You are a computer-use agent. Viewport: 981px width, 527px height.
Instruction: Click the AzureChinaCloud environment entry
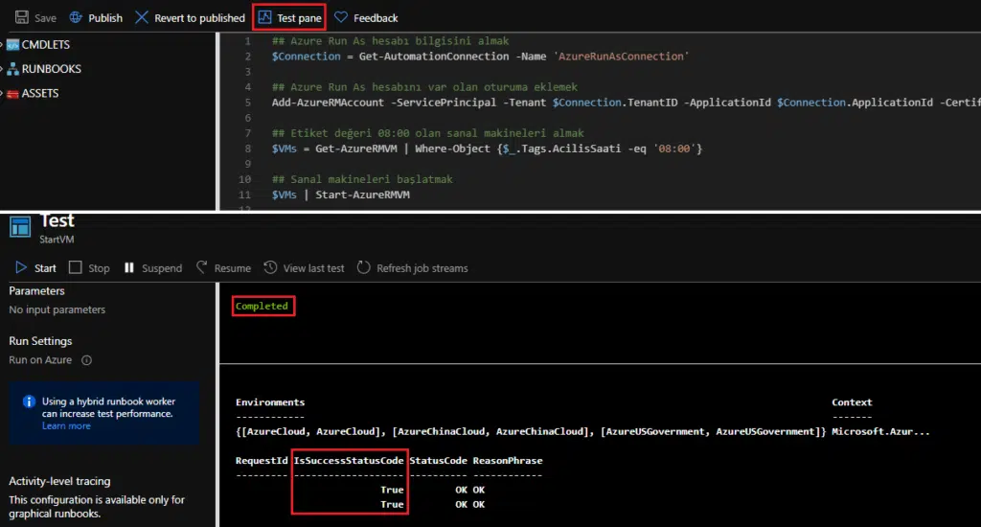pyautogui.click(x=492, y=431)
